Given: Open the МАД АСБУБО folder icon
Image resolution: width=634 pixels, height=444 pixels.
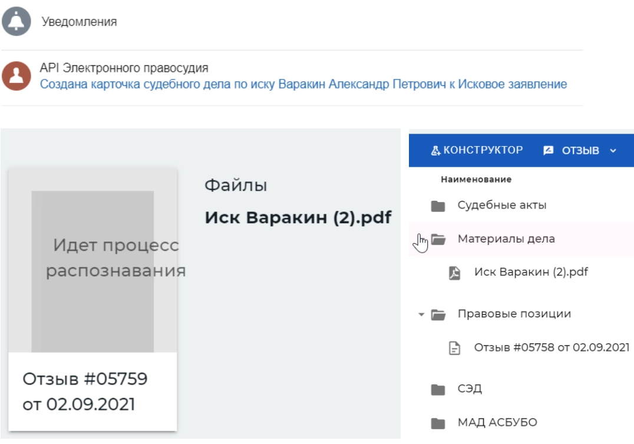Looking at the screenshot, I should pos(437,423).
